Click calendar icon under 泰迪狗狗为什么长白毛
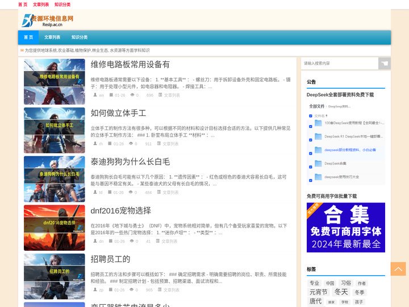This screenshot has width=409, height=307. tap(110, 192)
